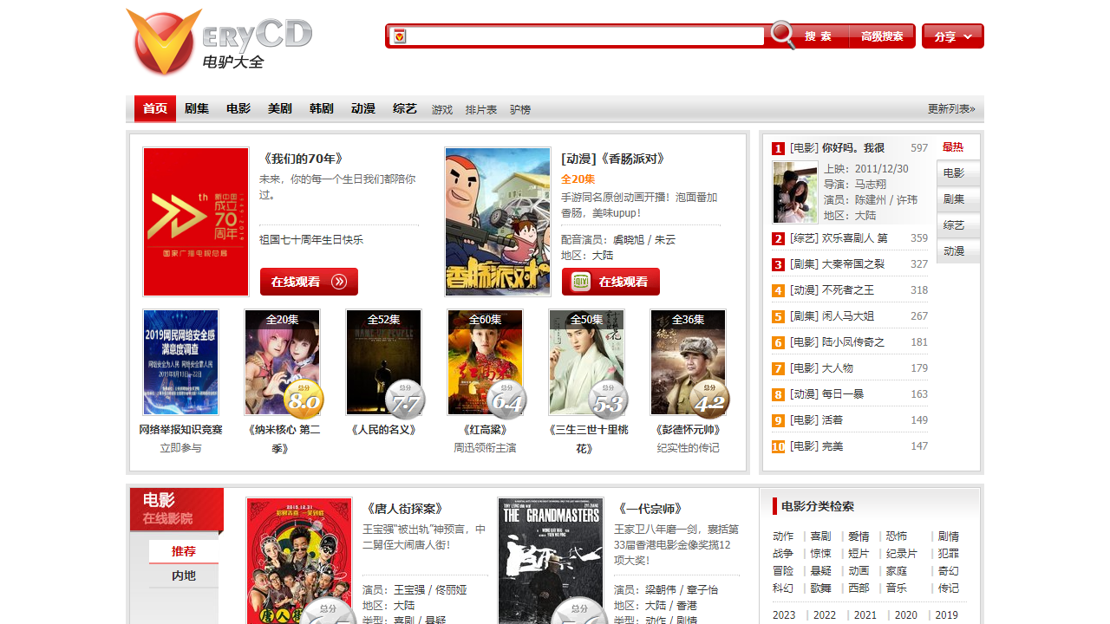Go to the 驴榜 link

(x=520, y=109)
